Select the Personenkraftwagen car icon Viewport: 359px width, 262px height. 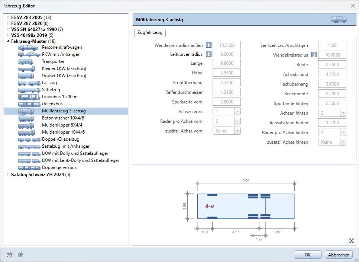pyautogui.click(x=28, y=47)
